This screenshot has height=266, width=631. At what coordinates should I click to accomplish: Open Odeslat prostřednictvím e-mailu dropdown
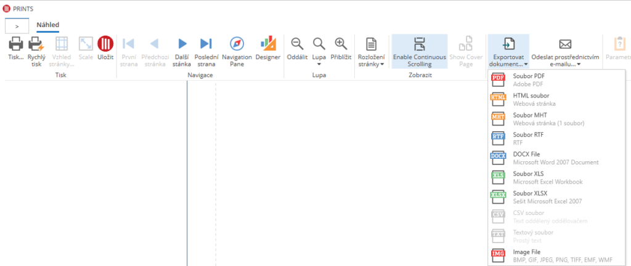pyautogui.click(x=565, y=50)
